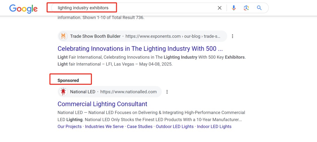Click the National LED red favicon
317x142 pixels.
(63, 92)
